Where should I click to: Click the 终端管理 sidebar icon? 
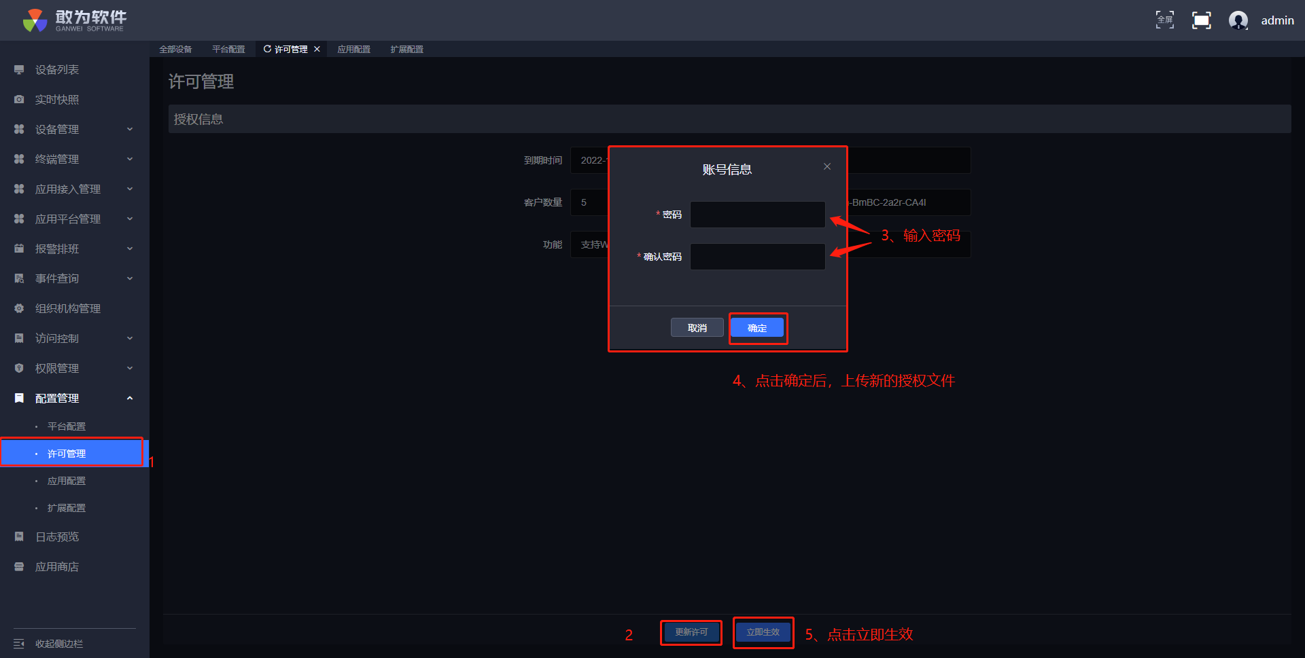(19, 160)
